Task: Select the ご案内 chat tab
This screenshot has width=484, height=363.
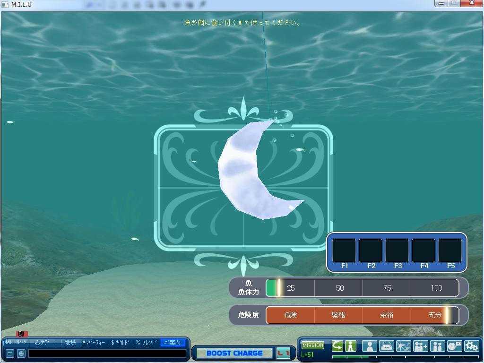Action: point(172,343)
